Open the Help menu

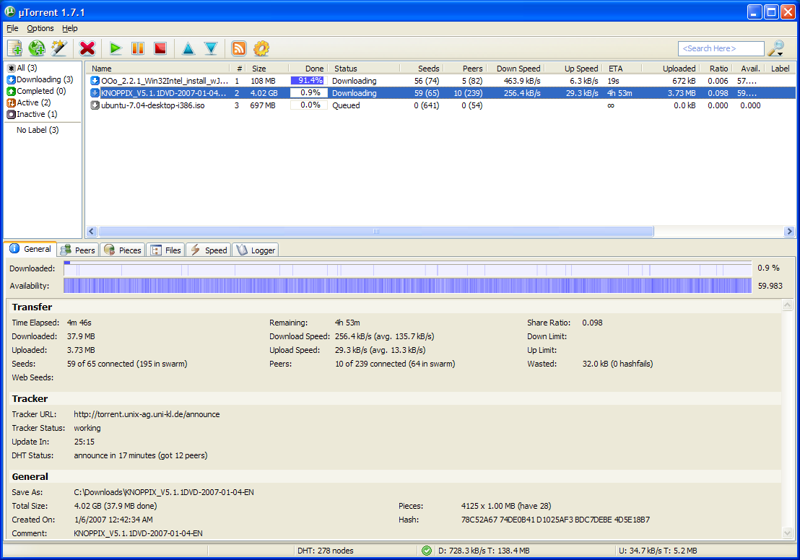(x=69, y=28)
